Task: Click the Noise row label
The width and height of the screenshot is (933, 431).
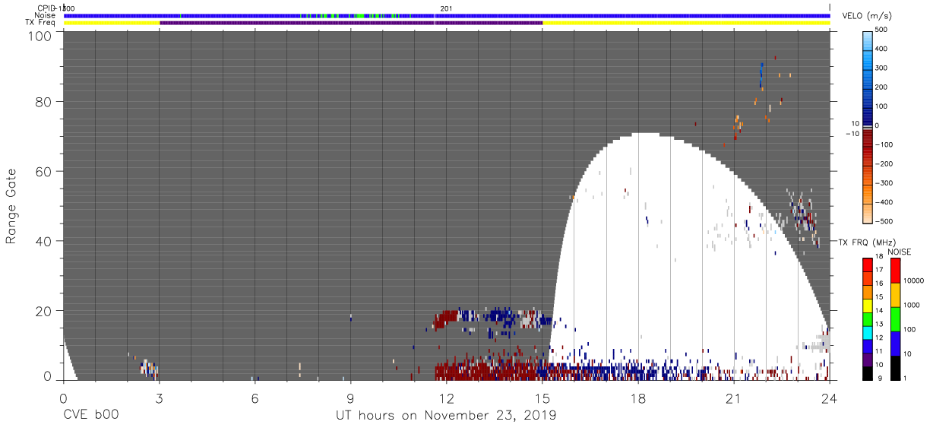Action: [46, 15]
